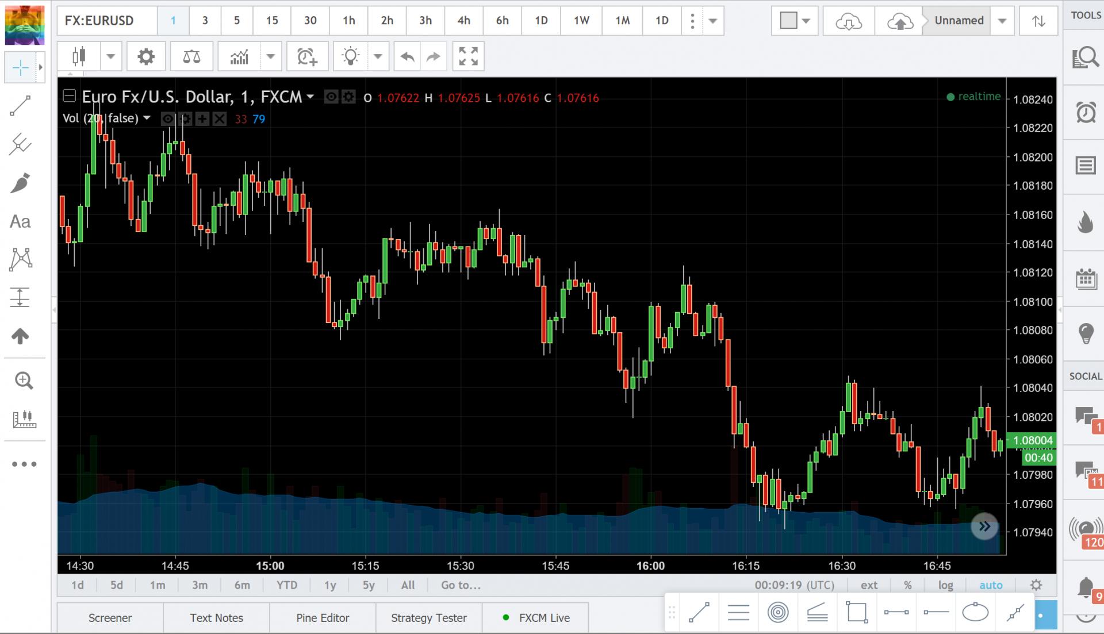The width and height of the screenshot is (1104, 634).
Task: Click the add alert clock icon
Action: tap(307, 56)
